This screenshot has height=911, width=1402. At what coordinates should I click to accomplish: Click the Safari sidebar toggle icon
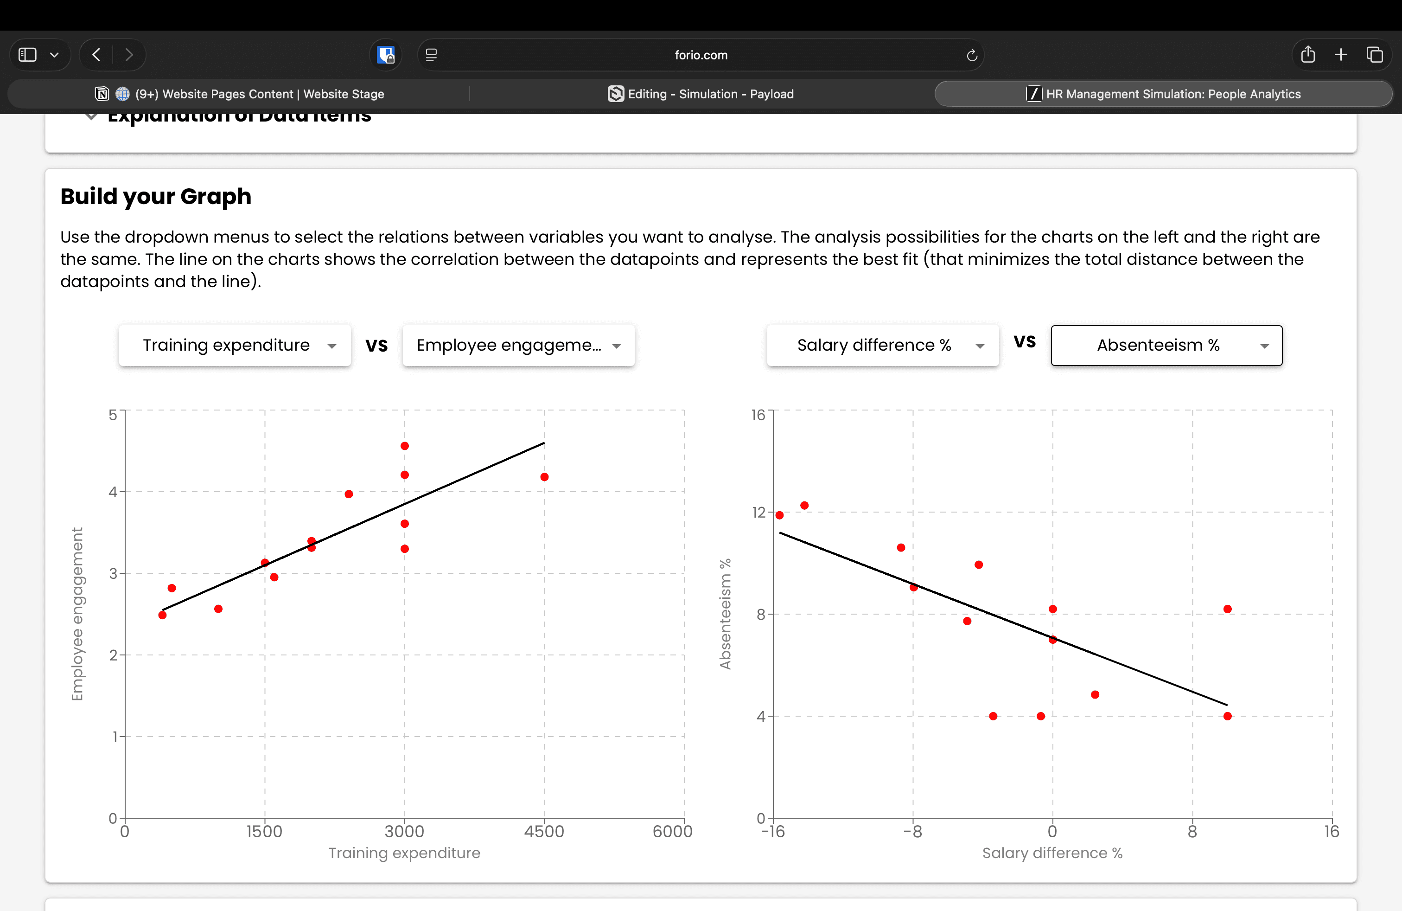28,55
